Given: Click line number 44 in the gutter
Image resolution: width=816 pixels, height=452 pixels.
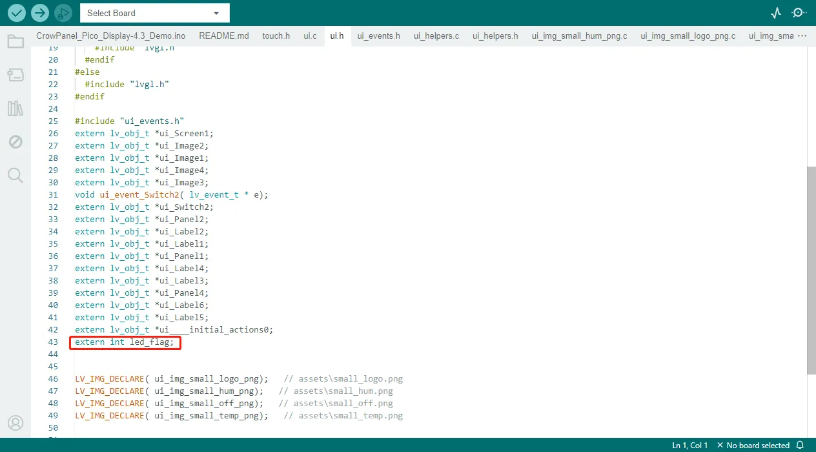Looking at the screenshot, I should pyautogui.click(x=53, y=354).
